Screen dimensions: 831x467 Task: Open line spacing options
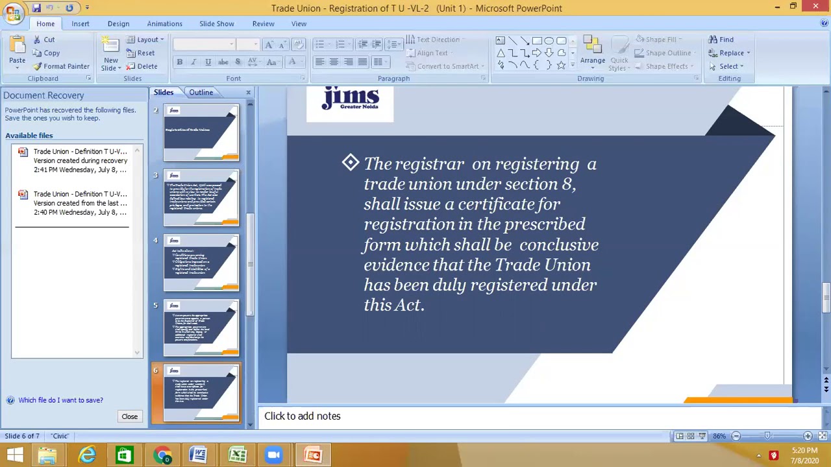click(x=394, y=44)
